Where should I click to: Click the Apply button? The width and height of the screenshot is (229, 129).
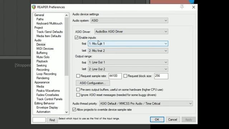click(189, 119)
